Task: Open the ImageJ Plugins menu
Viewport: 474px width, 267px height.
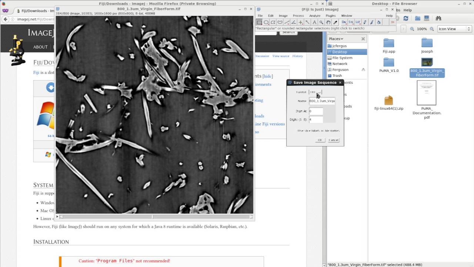Action: click(330, 16)
